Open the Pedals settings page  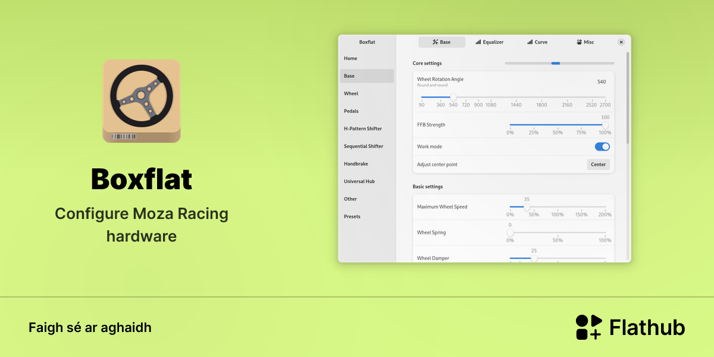click(367, 111)
